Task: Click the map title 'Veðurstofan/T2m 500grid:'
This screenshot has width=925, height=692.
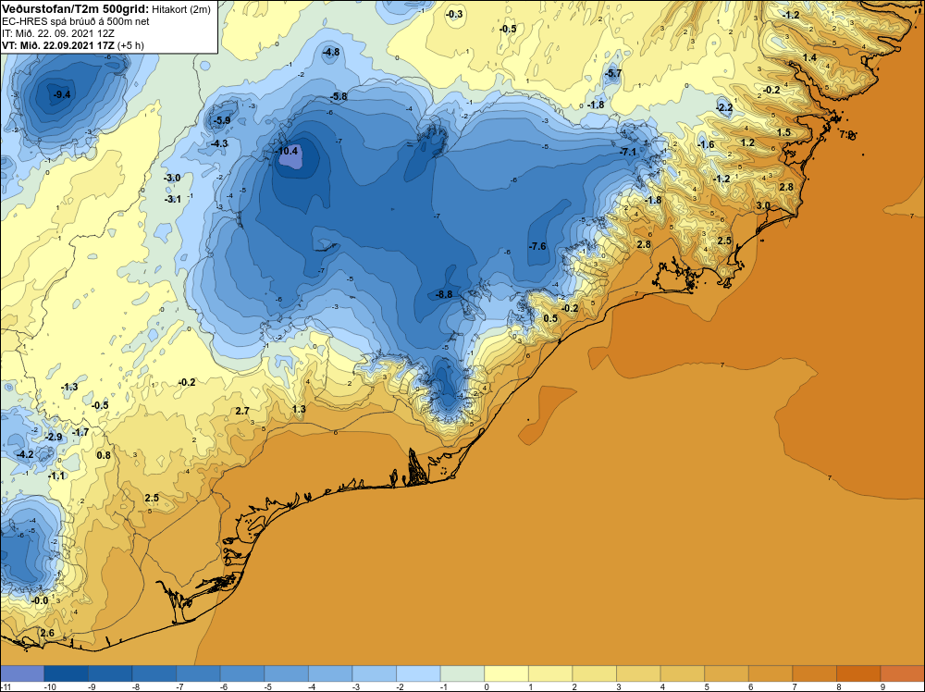Action: 74,9
